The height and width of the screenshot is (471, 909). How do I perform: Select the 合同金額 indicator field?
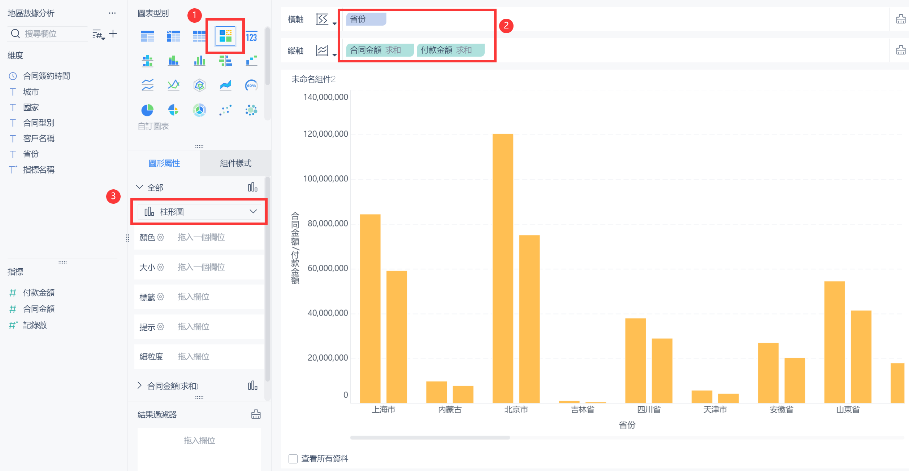39,309
